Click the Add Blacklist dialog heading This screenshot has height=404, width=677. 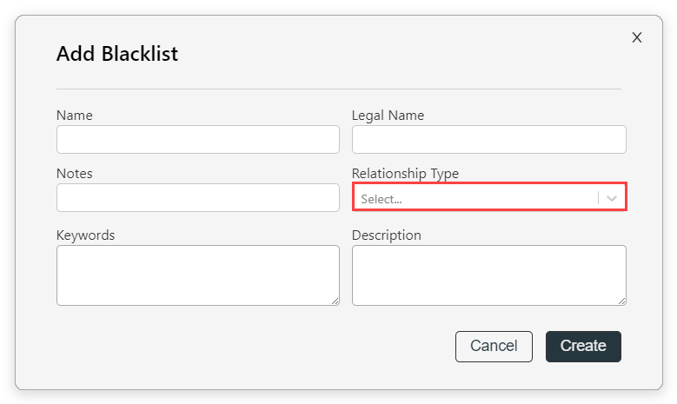pyautogui.click(x=117, y=54)
